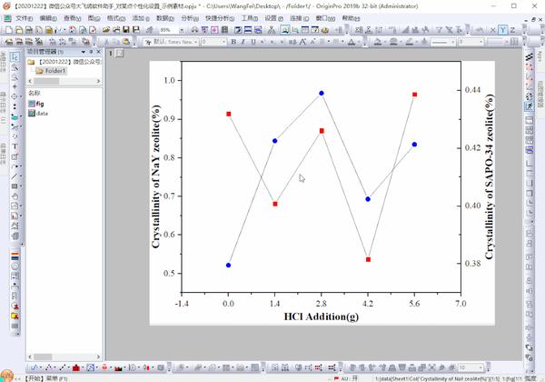Select the data workbook item
The width and height of the screenshot is (545, 382).
pyautogui.click(x=38, y=114)
